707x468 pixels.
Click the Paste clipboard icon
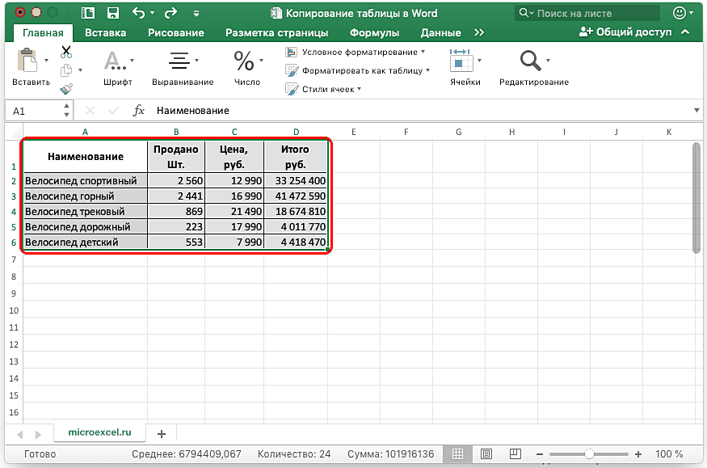coord(27,61)
